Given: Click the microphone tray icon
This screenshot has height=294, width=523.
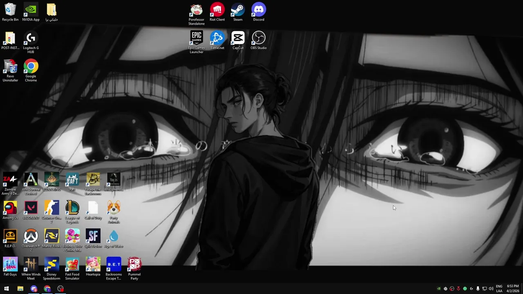Looking at the screenshot, I should [478, 289].
